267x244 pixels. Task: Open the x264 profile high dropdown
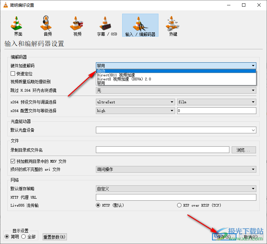tap(135, 111)
